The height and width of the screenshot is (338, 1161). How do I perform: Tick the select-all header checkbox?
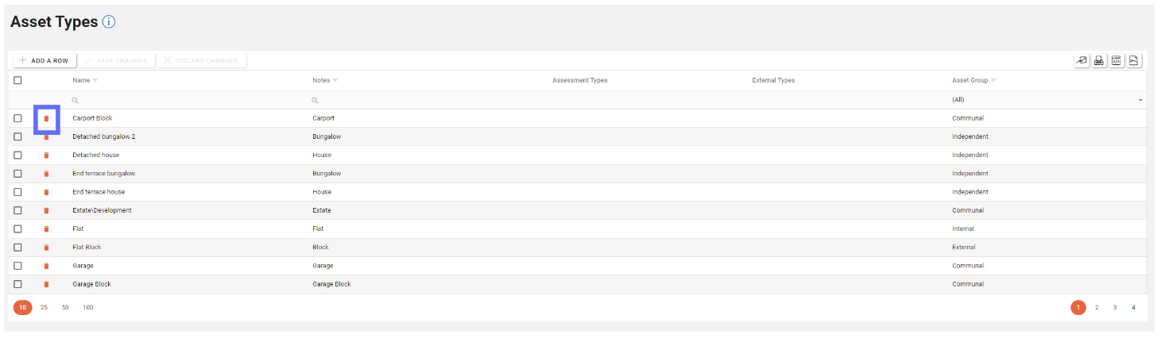pyautogui.click(x=17, y=80)
